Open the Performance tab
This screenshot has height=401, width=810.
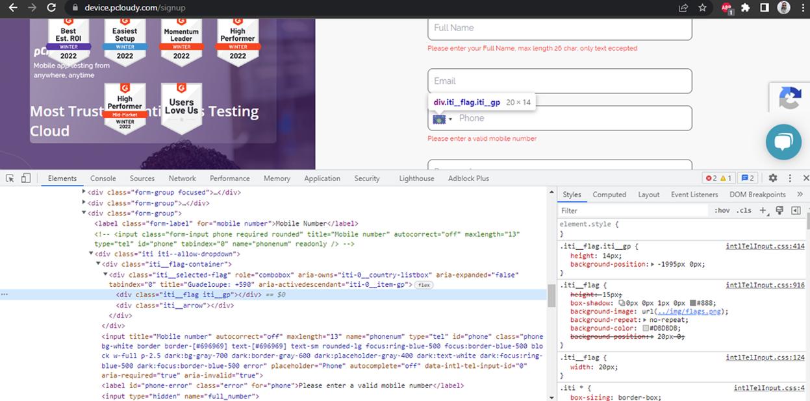point(230,178)
